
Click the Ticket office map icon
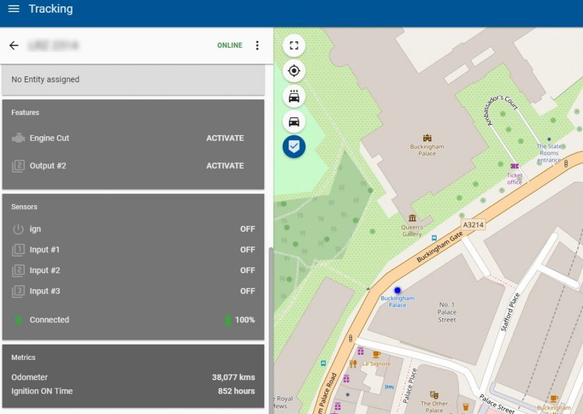[x=515, y=166]
